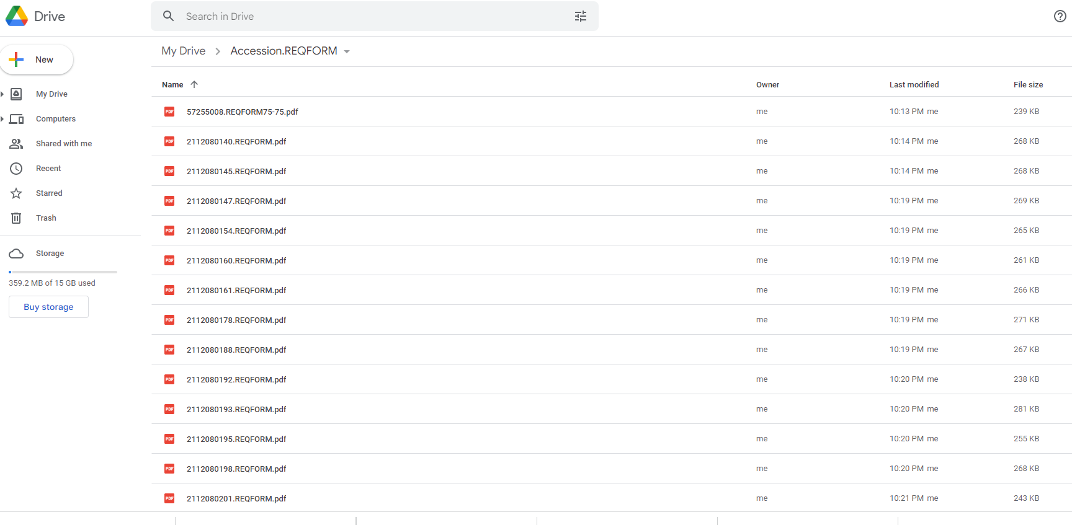Select file 2112080195.REQFORM.pdf
The image size is (1072, 525).
pyautogui.click(x=611, y=439)
